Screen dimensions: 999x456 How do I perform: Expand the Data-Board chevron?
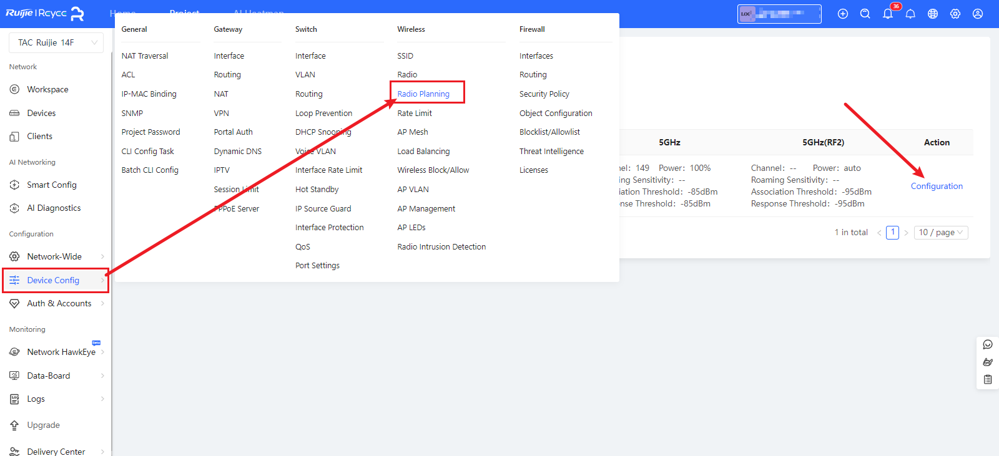(x=102, y=376)
